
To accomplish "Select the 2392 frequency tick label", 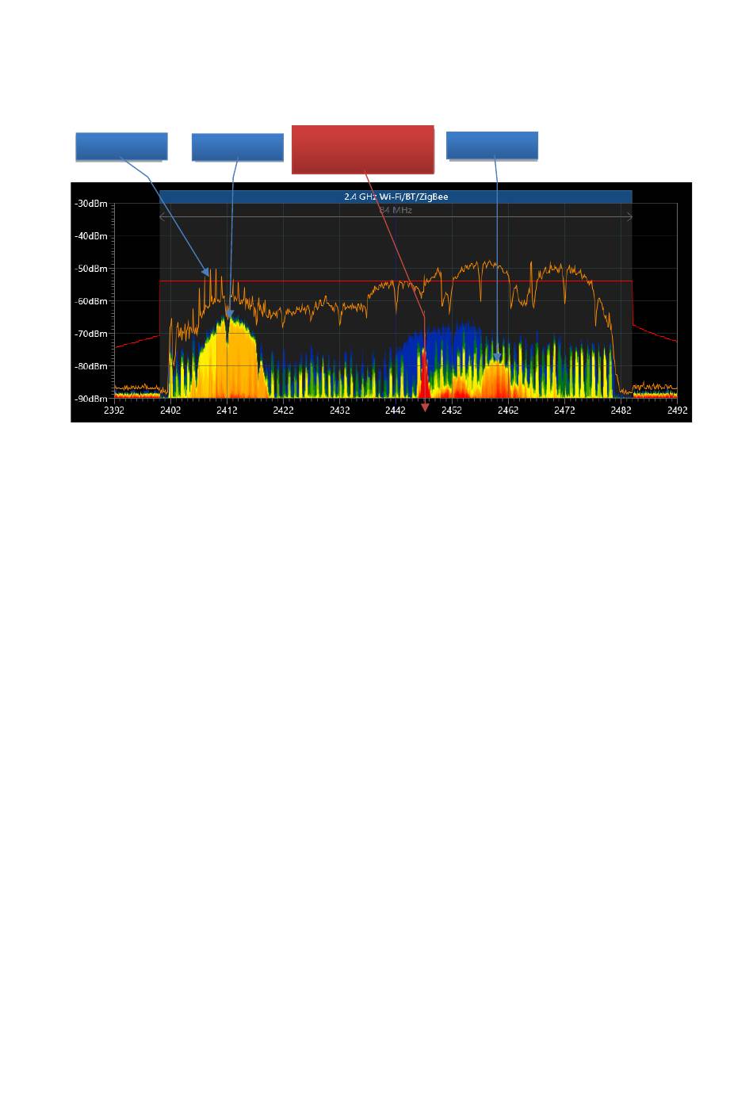I will point(114,411).
